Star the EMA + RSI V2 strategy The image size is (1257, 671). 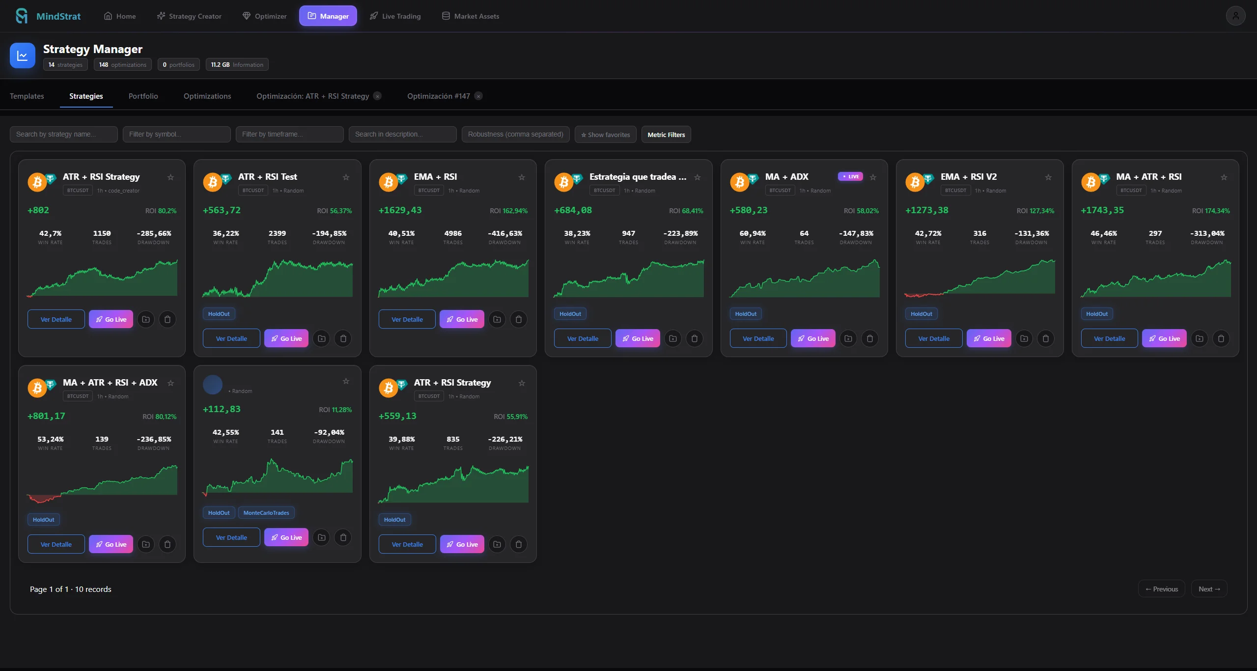click(1048, 177)
